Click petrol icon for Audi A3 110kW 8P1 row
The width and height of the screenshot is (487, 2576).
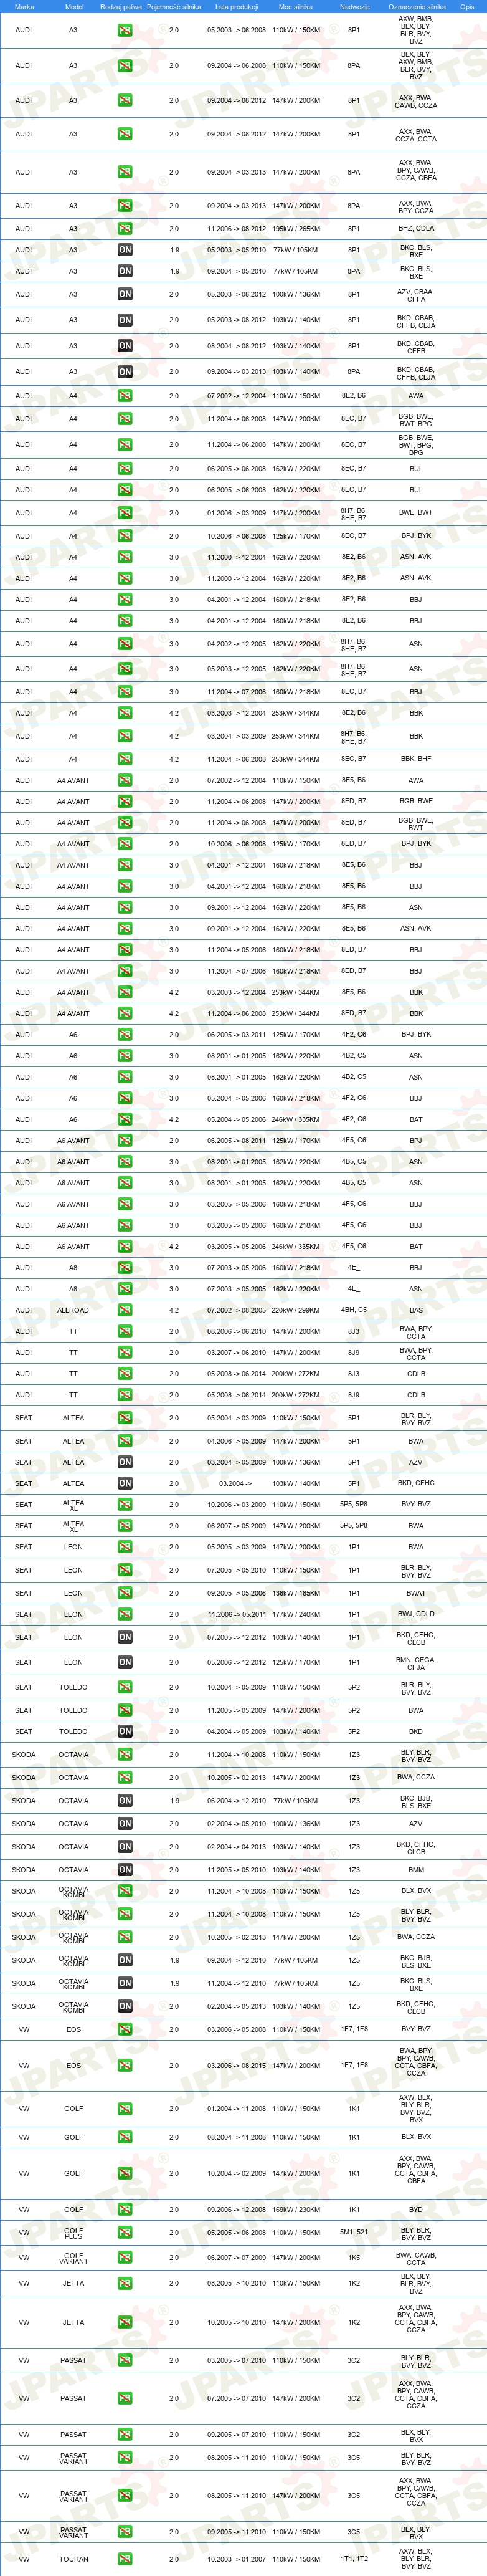pos(125,30)
